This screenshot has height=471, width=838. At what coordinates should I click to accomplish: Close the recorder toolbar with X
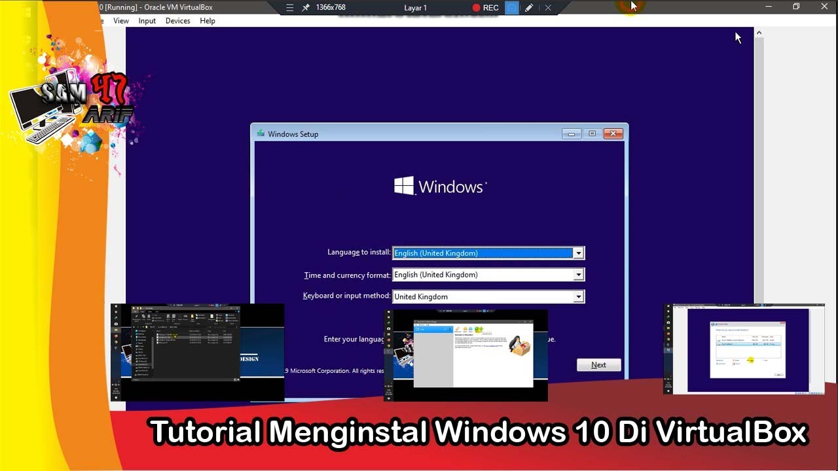548,8
